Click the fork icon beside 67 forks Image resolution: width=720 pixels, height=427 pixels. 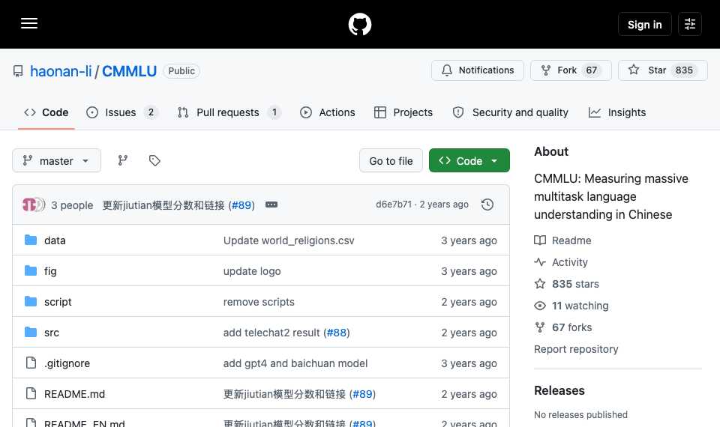(540, 327)
